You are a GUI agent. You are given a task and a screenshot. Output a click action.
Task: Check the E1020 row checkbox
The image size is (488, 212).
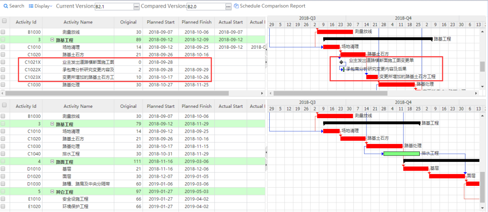tap(3, 207)
